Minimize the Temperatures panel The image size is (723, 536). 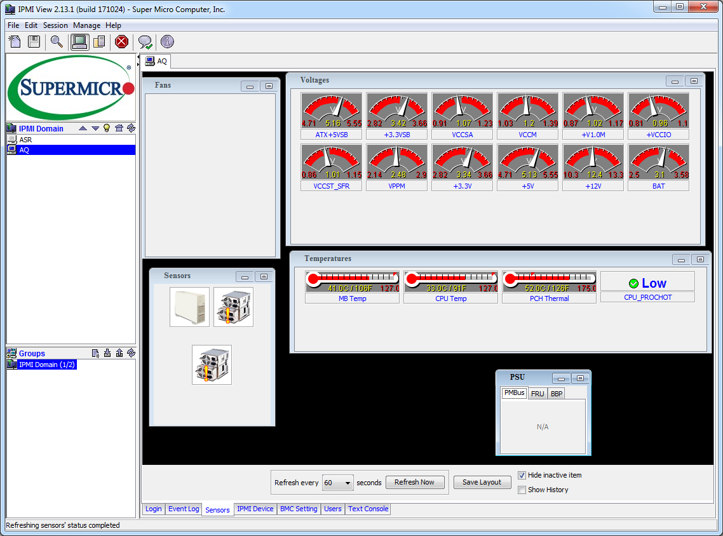(681, 260)
